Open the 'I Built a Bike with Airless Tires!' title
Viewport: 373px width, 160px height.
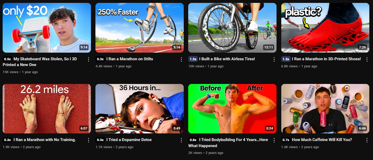tap(227, 59)
